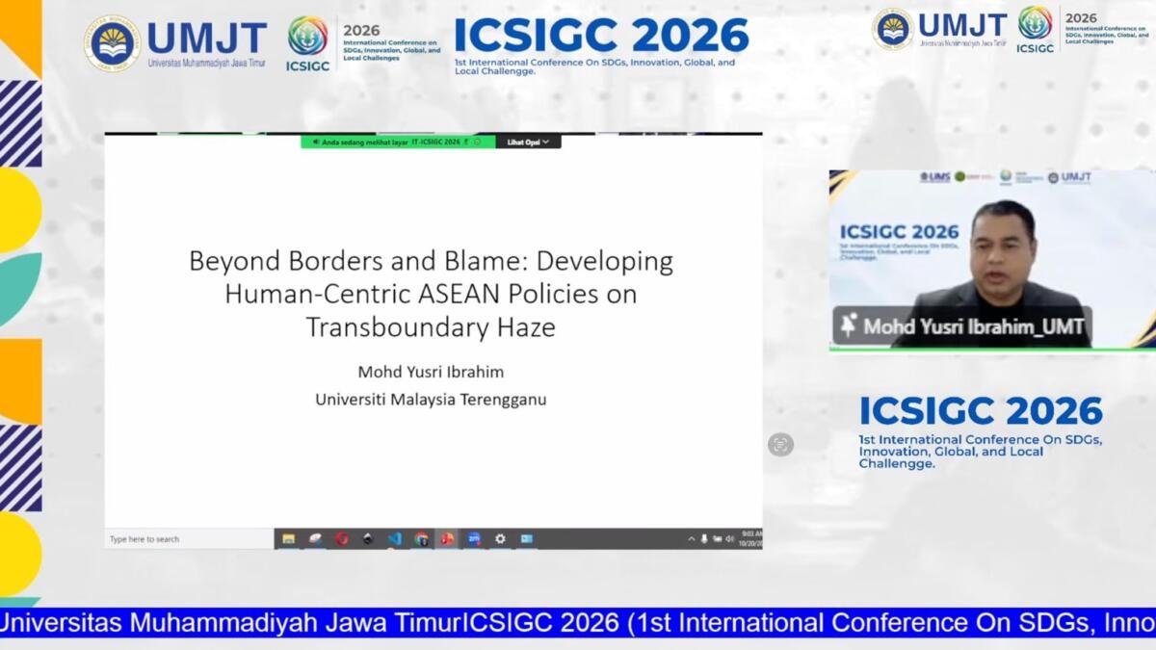Screen dimensions: 1156x650
Task: Click the Type here to search box
Action: (x=189, y=539)
